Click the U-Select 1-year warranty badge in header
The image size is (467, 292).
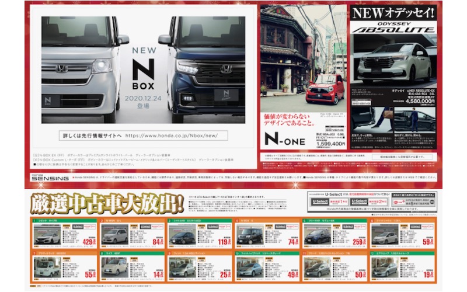pyautogui.click(x=329, y=202)
